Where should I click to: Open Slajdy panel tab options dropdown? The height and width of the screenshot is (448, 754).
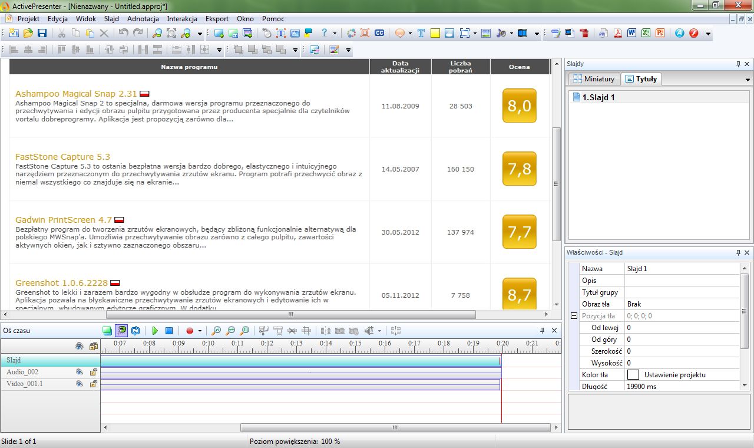pos(748,79)
